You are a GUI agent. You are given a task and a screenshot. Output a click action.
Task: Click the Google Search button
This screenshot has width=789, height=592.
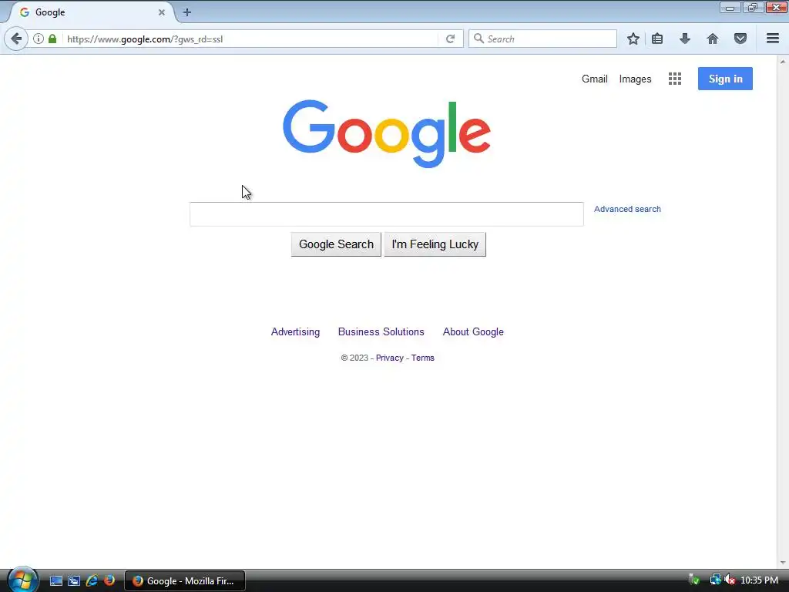coord(336,244)
